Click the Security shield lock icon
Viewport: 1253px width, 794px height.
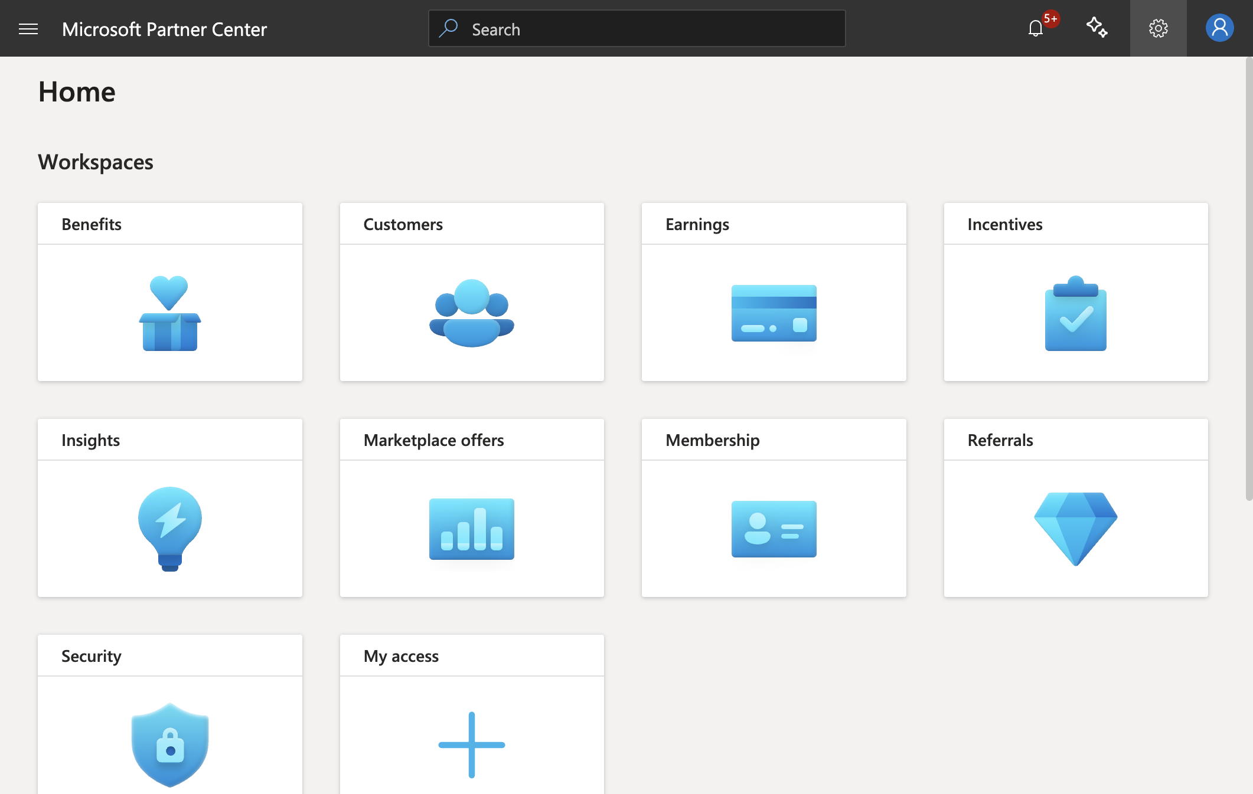coord(170,745)
